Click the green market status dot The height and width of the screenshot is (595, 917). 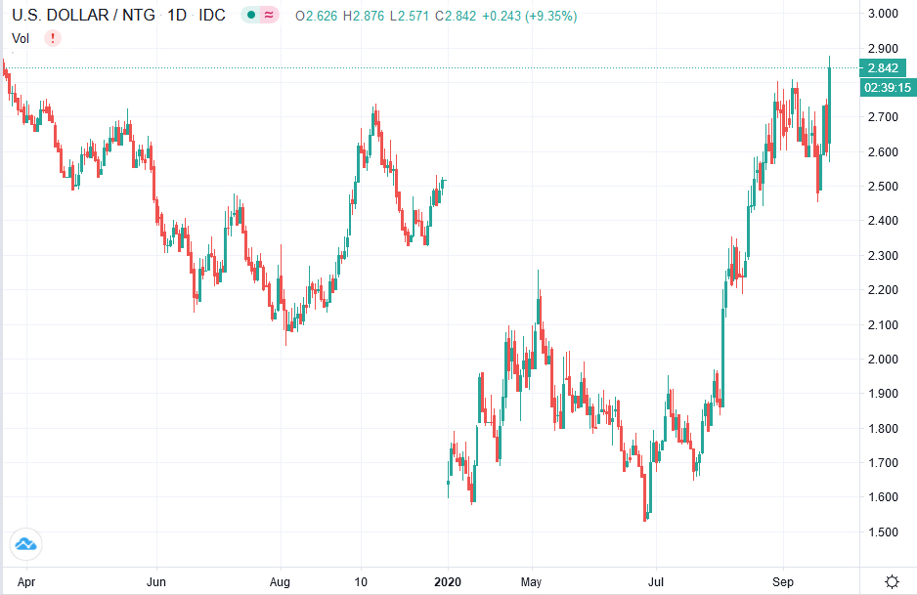(x=250, y=16)
